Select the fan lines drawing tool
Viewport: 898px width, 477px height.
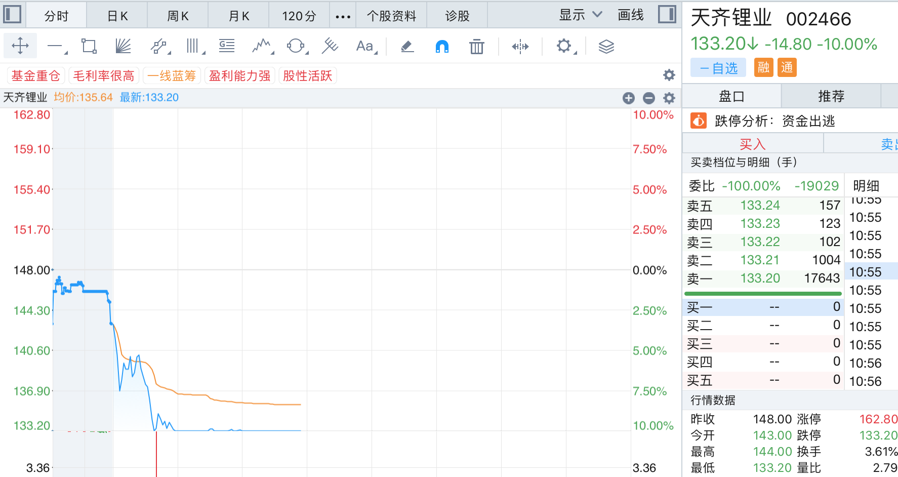pos(123,47)
